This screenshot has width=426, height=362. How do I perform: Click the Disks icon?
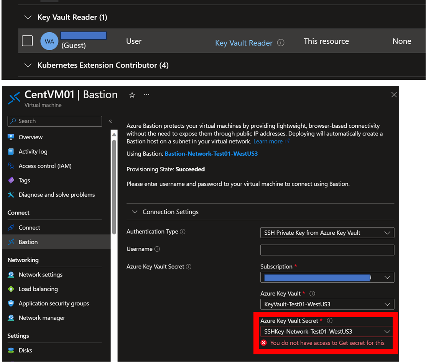tap(11, 350)
